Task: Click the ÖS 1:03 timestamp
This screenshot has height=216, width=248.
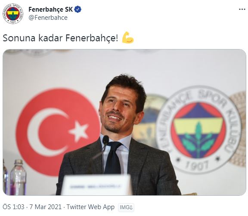Action: click(x=13, y=207)
